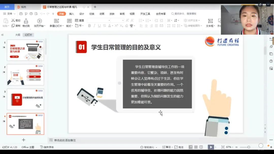274x154 pixels.
Task: Open the File (文件) menu dropdown
Action: [x=9, y=14]
